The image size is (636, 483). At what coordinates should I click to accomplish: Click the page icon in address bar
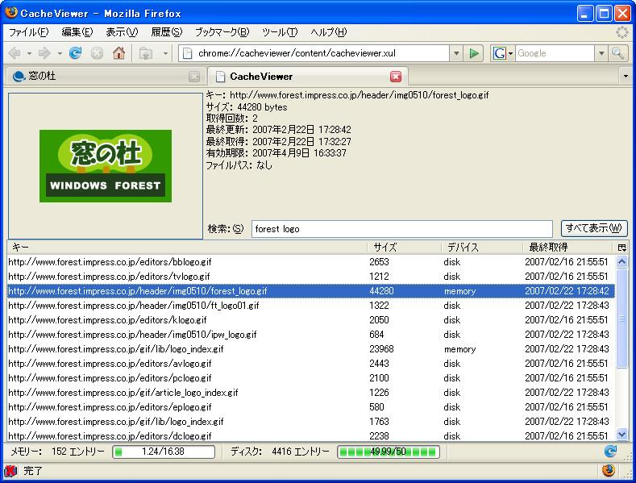click(187, 53)
